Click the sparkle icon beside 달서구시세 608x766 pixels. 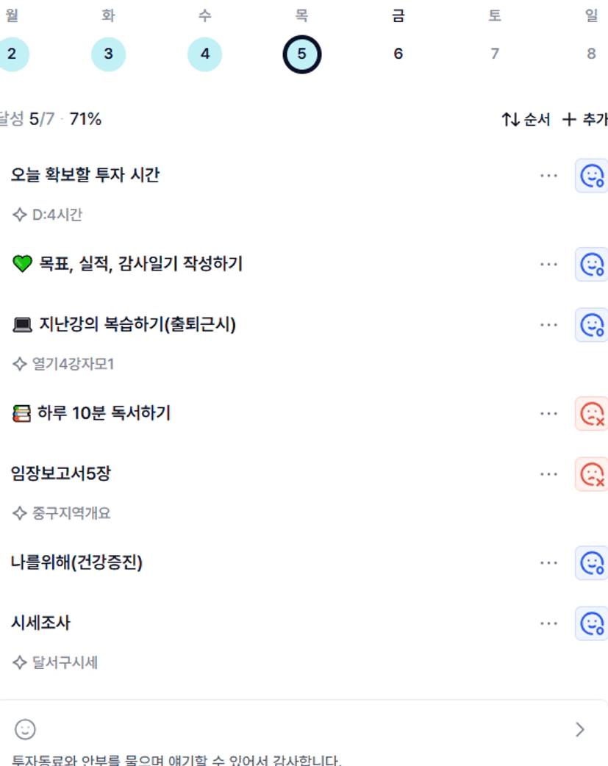[x=20, y=663]
